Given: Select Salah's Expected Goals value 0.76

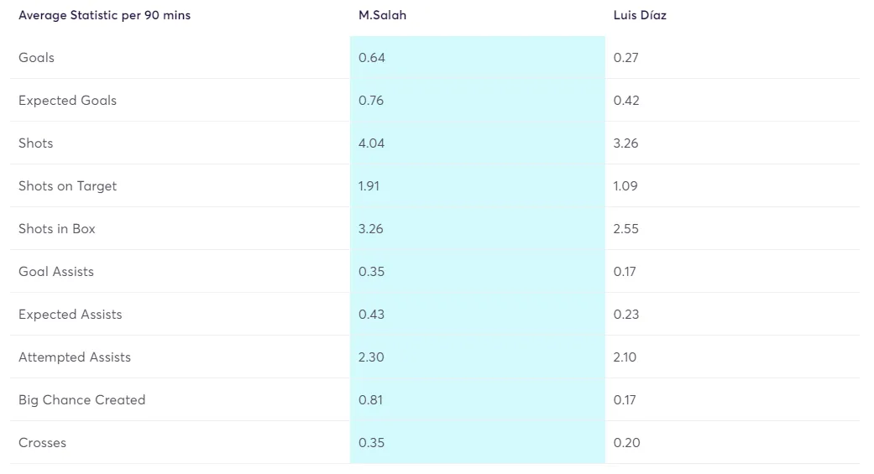Looking at the screenshot, I should click(x=371, y=101).
